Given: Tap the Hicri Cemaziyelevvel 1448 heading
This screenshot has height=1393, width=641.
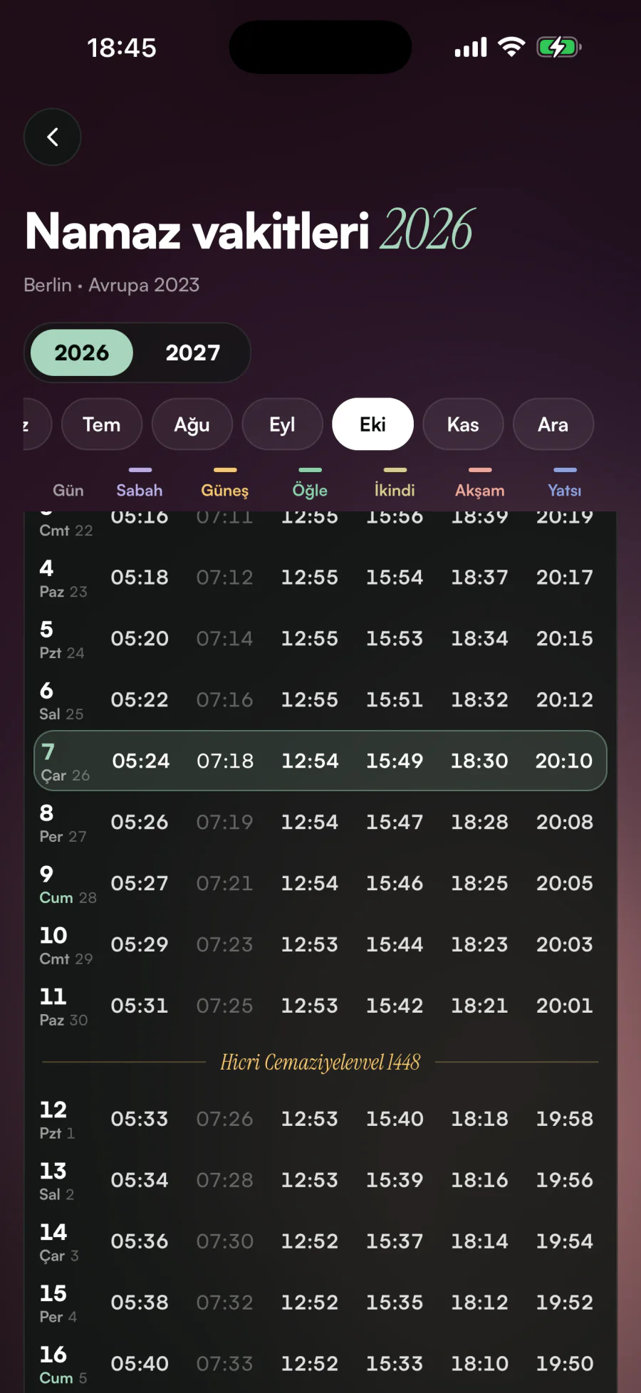Looking at the screenshot, I should pos(320,1062).
